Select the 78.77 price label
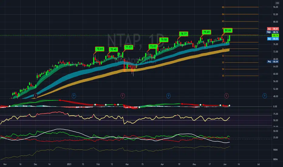 coord(184,34)
